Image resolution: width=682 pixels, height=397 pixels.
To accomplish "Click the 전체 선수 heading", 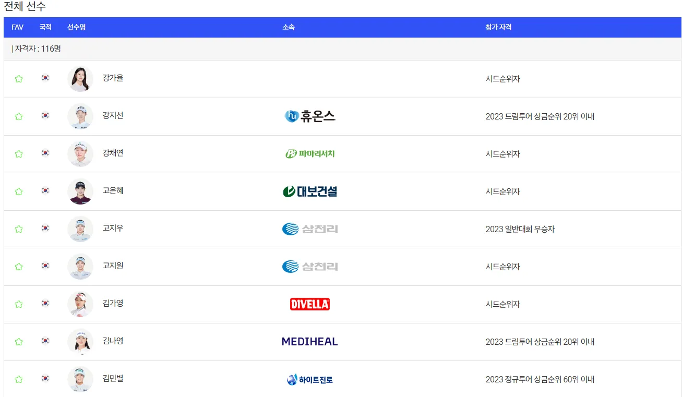I will click(25, 7).
